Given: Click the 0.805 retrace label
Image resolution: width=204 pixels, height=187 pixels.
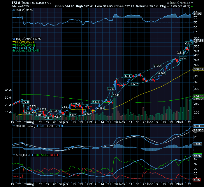Looking at the screenshot, I should tap(88, 114).
